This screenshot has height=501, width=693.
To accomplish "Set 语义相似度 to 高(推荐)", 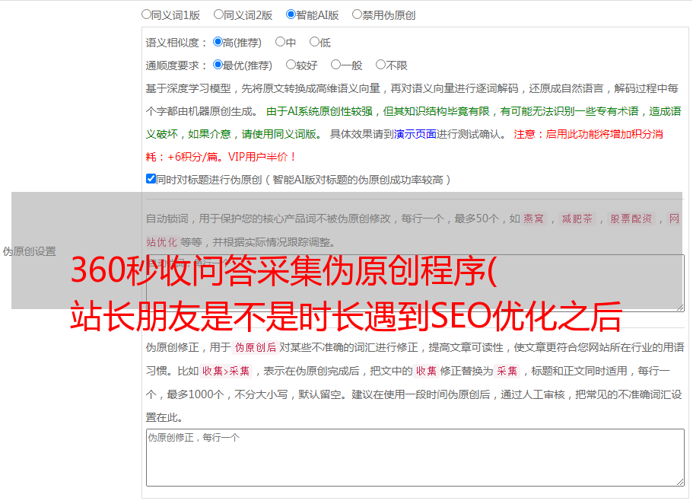I will coord(218,42).
